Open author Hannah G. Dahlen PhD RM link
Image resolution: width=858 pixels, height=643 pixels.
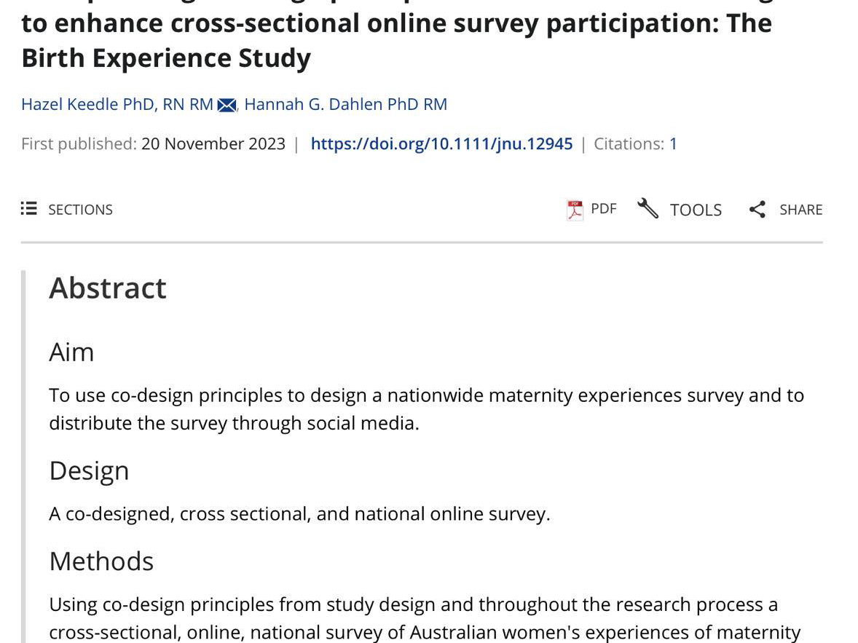(x=346, y=104)
